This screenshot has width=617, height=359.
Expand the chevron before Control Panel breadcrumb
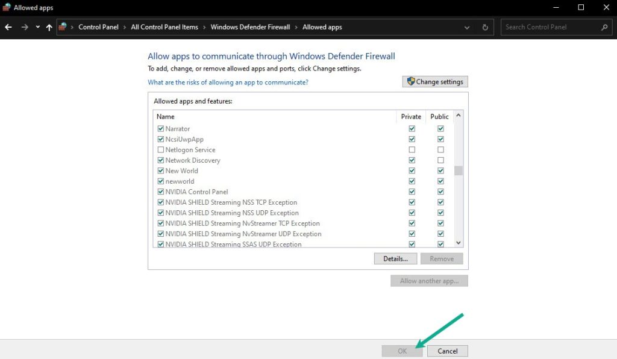[72, 28]
